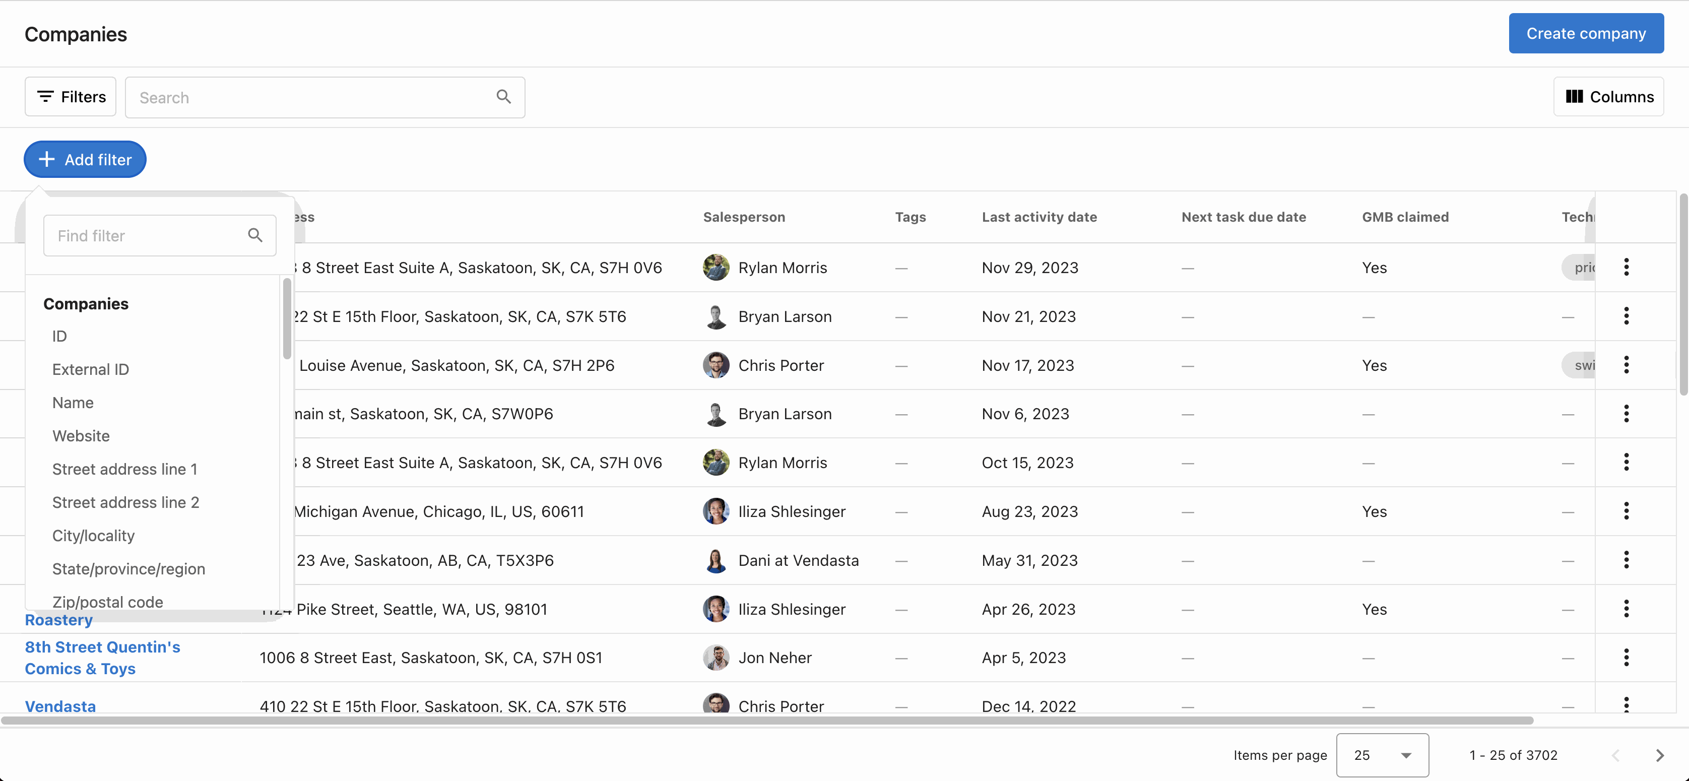The image size is (1689, 781).
Task: Click Add filter button
Action: tap(85, 159)
